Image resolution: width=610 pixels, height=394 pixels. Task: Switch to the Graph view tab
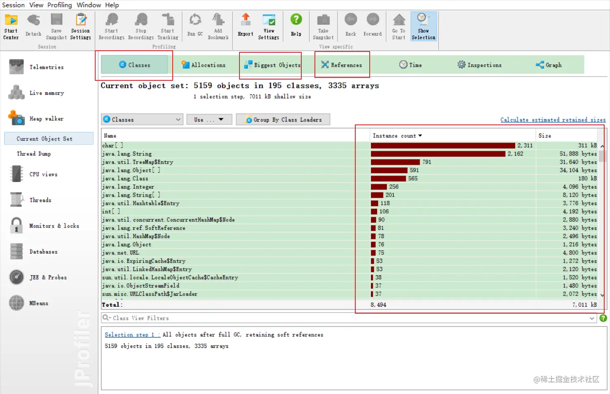click(549, 65)
